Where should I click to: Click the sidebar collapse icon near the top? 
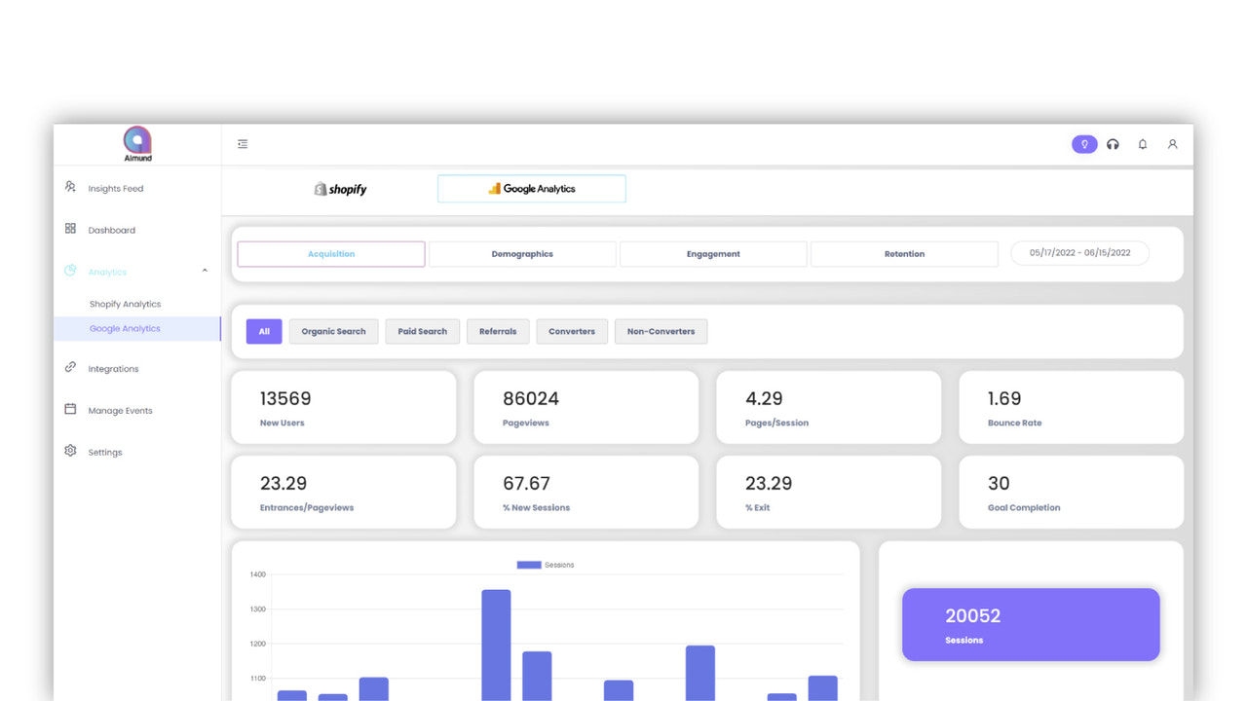pyautogui.click(x=243, y=143)
